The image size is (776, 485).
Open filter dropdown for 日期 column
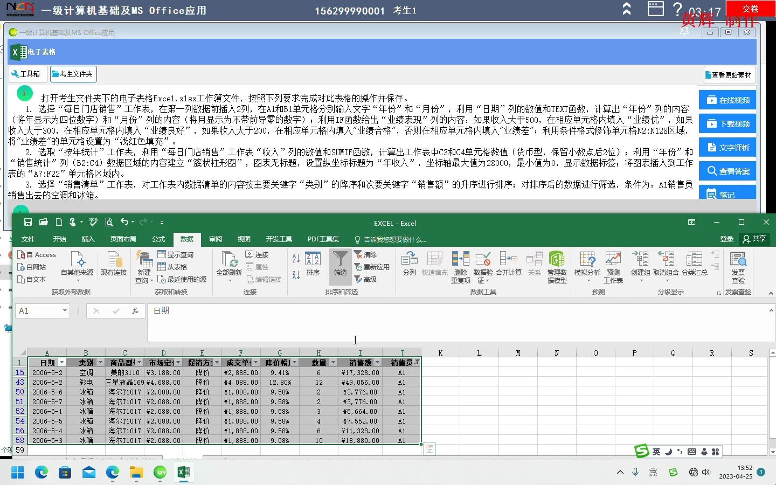(x=61, y=363)
